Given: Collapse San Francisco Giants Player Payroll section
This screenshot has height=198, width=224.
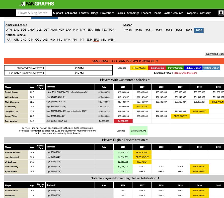Looking at the screenshot, I should tap(125, 61).
